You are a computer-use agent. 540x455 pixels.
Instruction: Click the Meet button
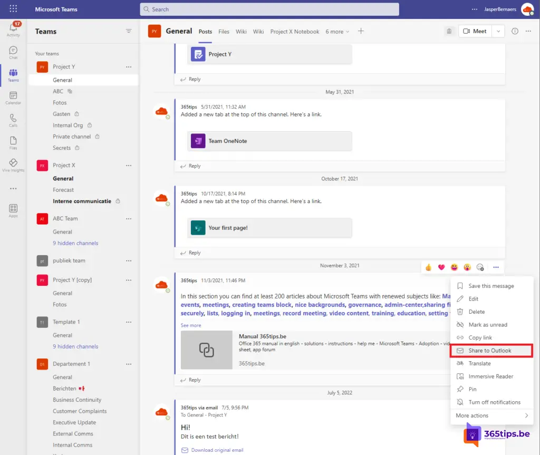(475, 31)
